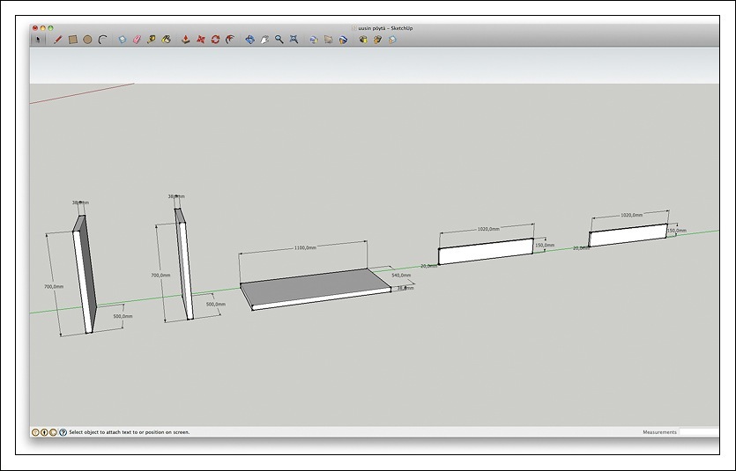Click the 'uusin pöytä – SketchUp' window title
Screen dimensions: 736x471
tap(385, 28)
